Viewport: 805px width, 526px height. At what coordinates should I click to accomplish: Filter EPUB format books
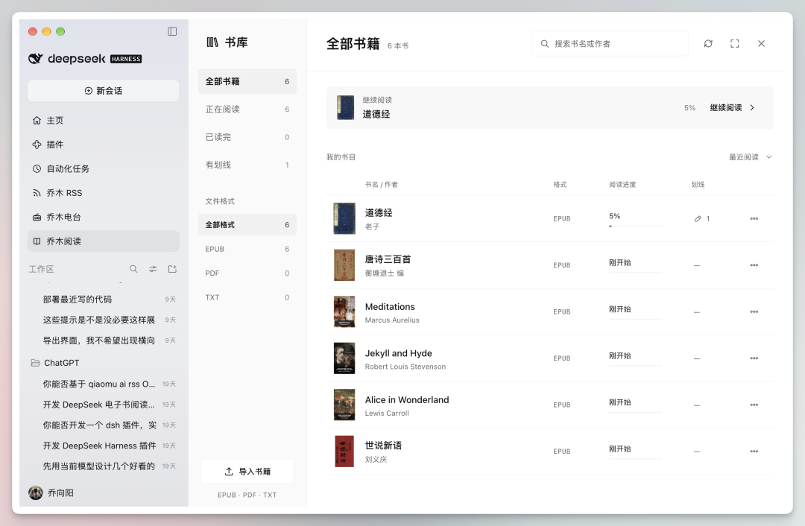tap(247, 249)
